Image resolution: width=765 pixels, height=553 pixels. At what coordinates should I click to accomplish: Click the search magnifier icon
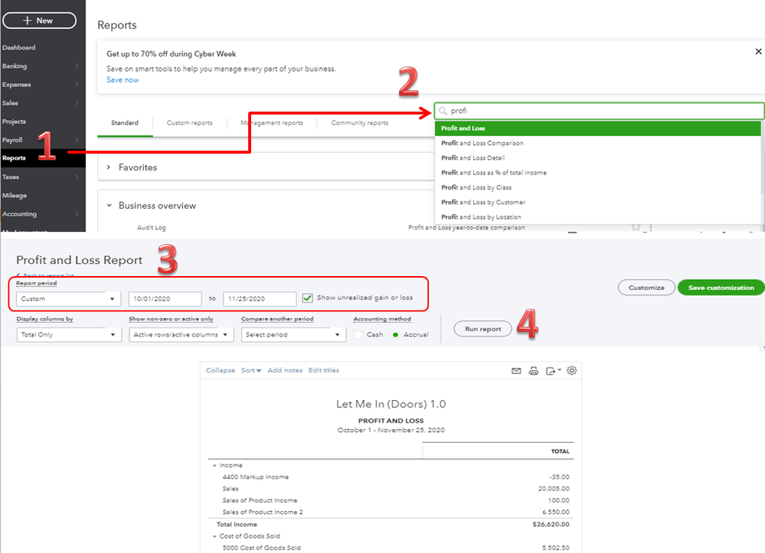443,111
